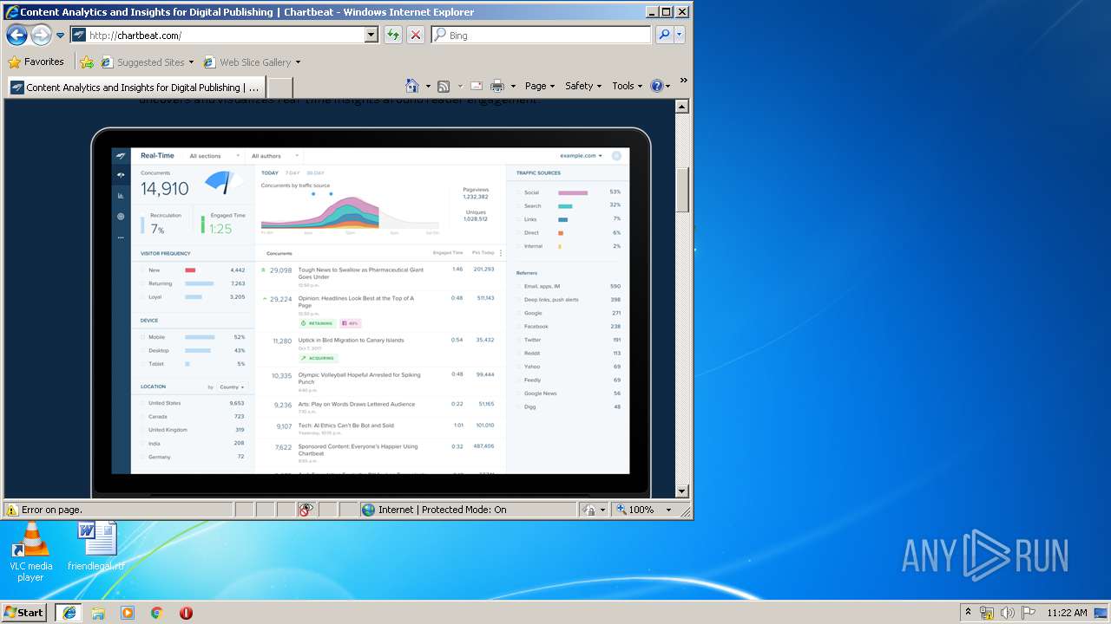
Task: Open Action Center flag tray icon
Action: (1028, 613)
